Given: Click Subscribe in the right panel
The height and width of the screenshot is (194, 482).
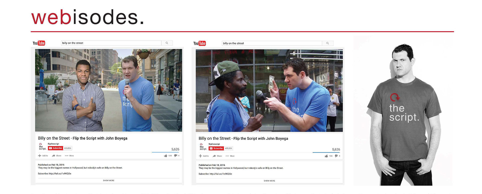Looking at the screenshot, I should point(216,148).
